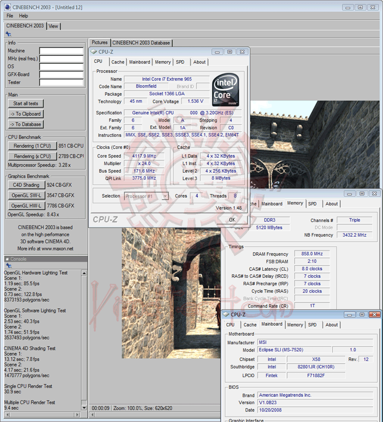This screenshot has width=383, height=422.
Task: Select the Memory tab in the CPU-Z Memory window
Action: tap(295, 203)
